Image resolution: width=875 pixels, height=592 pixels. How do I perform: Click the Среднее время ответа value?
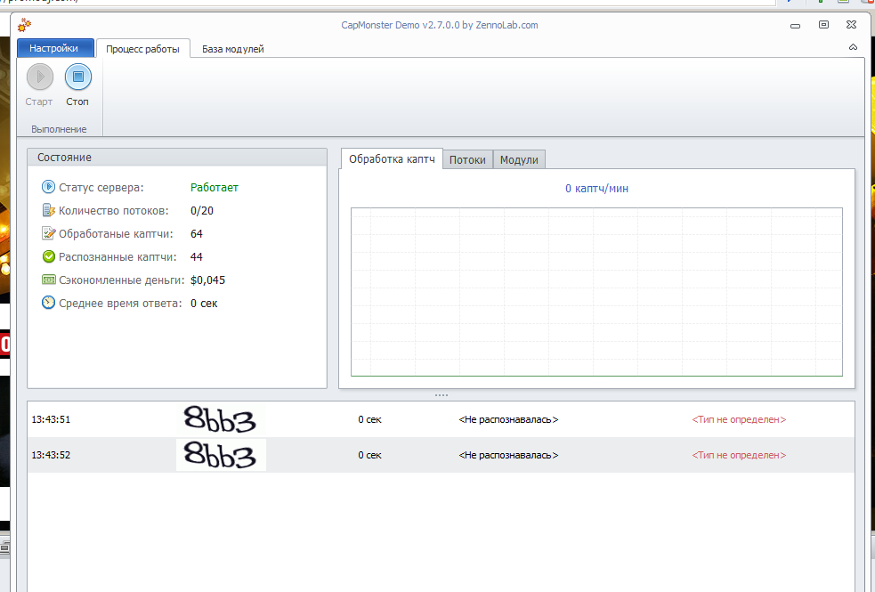pos(204,304)
